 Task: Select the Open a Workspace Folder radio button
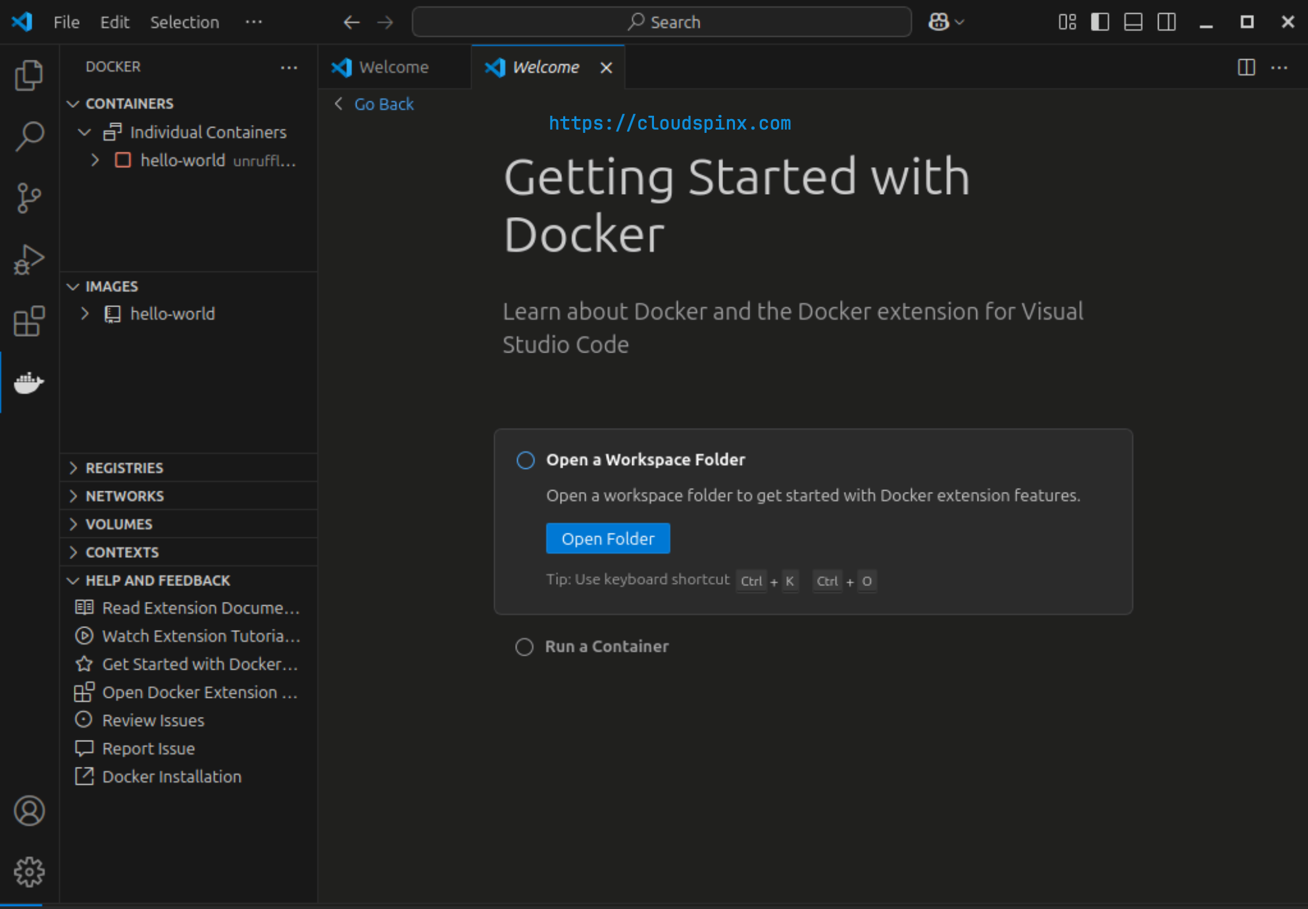coord(525,460)
